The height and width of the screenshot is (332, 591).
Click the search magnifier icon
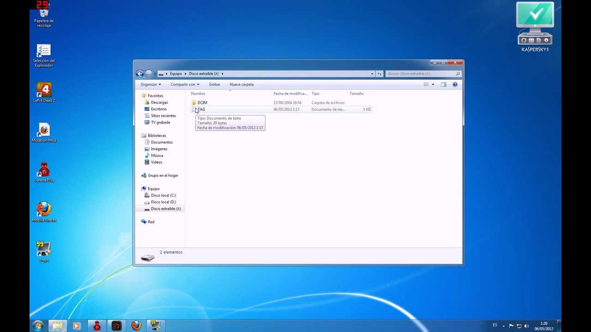[x=458, y=74]
